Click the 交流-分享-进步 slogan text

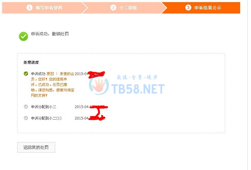tap(137, 77)
